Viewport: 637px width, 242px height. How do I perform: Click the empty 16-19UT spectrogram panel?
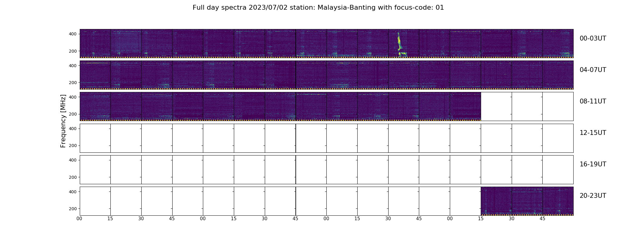coord(326,170)
